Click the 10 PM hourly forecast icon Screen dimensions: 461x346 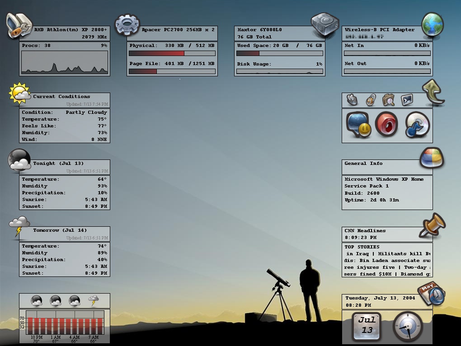(x=37, y=301)
